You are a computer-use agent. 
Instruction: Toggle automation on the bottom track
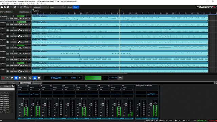[20, 71]
